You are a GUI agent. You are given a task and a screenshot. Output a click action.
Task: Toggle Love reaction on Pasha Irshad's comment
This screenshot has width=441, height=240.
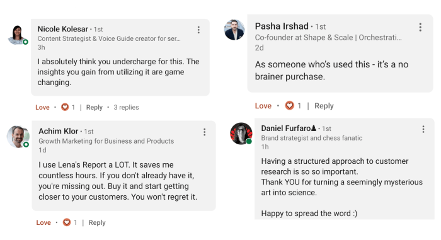(x=263, y=106)
